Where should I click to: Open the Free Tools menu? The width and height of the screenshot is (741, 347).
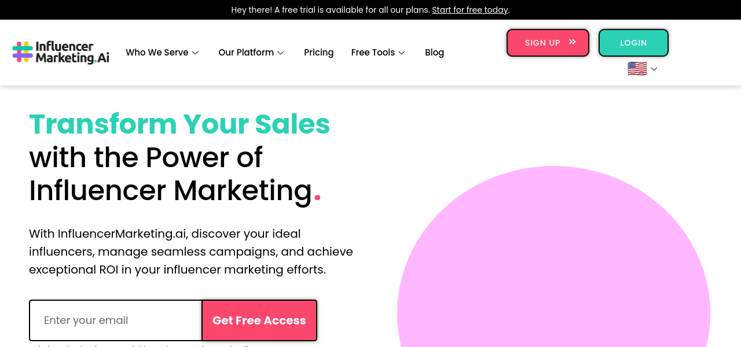(x=373, y=53)
